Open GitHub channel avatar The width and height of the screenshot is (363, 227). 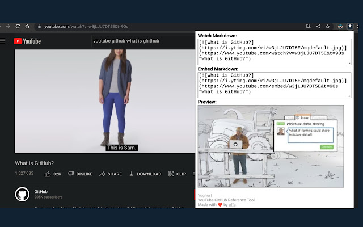click(22, 194)
